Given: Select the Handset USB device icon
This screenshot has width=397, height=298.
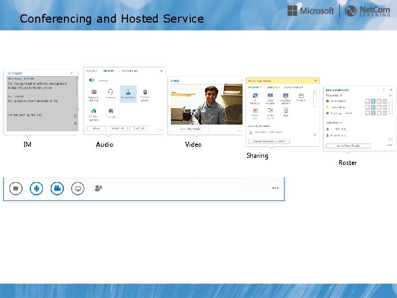Looking at the screenshot, I should 94,95.
